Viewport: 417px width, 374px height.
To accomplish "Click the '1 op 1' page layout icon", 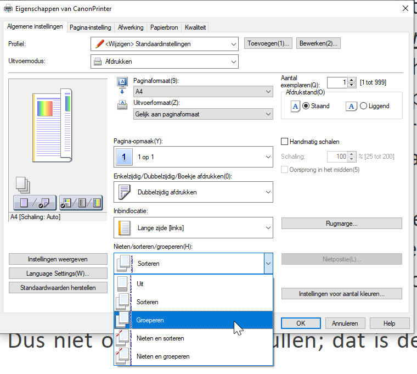I will 124,157.
